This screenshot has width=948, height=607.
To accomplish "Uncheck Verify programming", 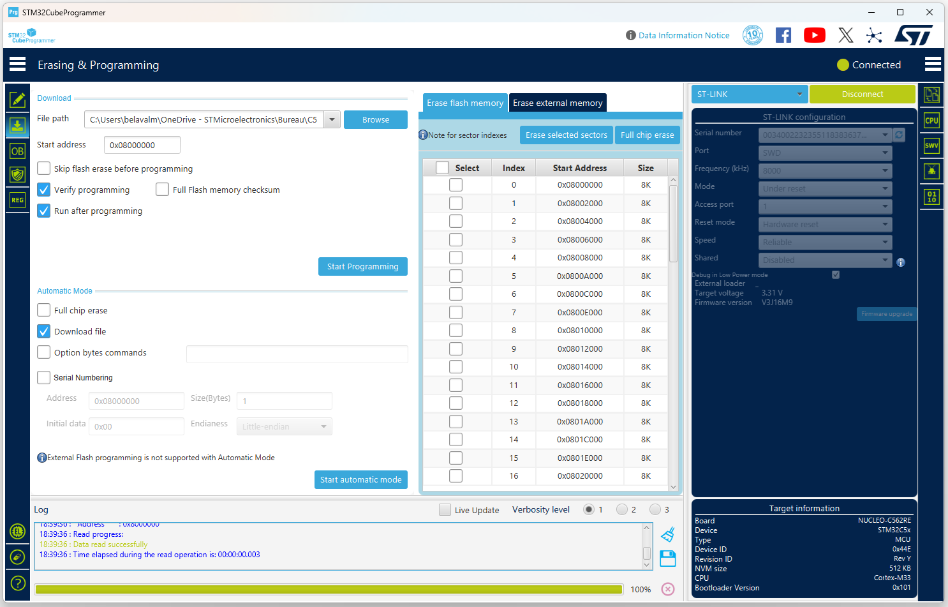I will [x=44, y=190].
